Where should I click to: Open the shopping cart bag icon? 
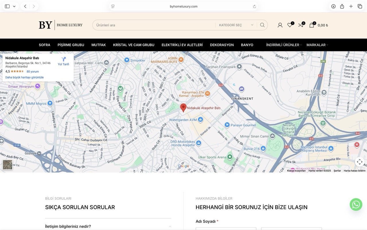pyautogui.click(x=312, y=25)
